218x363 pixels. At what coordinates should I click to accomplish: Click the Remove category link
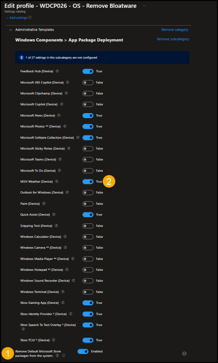(175, 30)
